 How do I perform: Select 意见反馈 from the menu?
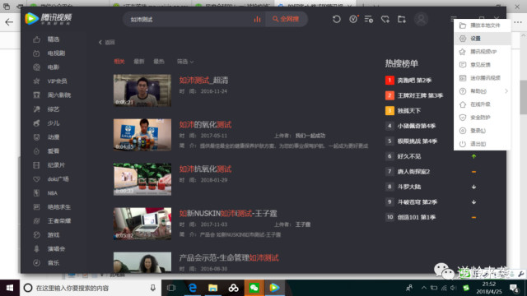click(483, 65)
